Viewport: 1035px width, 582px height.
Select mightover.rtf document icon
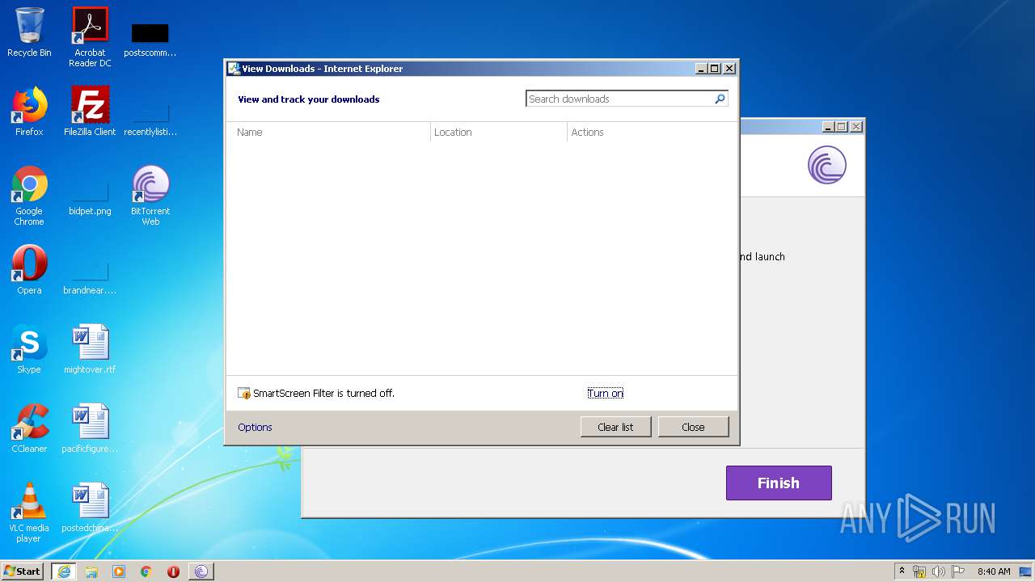[x=90, y=349]
